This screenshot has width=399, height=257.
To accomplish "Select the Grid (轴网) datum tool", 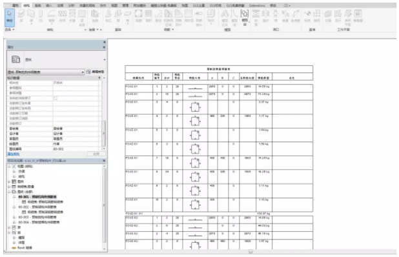I will [317, 16].
